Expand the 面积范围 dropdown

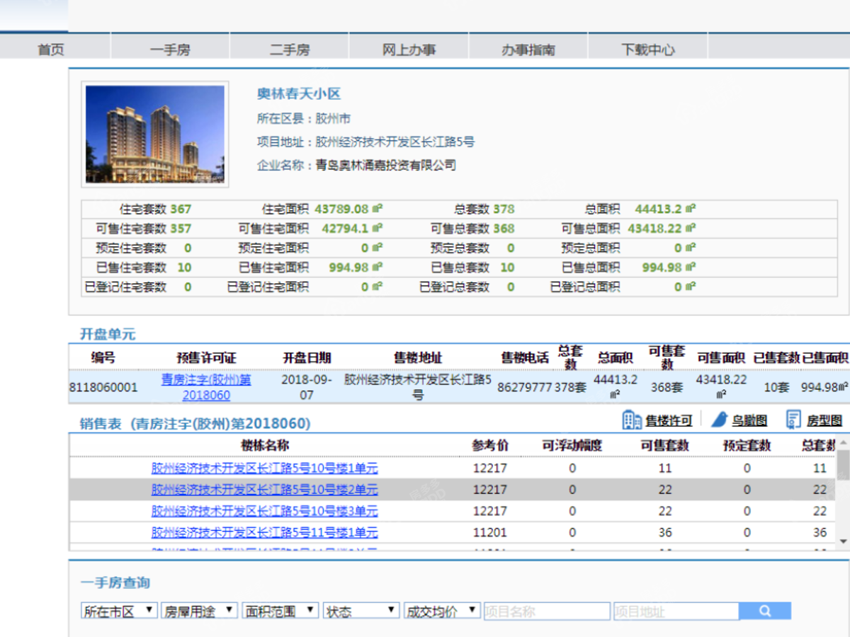click(280, 611)
